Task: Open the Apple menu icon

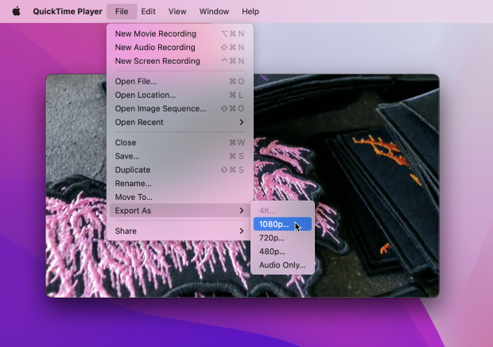Action: (x=16, y=11)
